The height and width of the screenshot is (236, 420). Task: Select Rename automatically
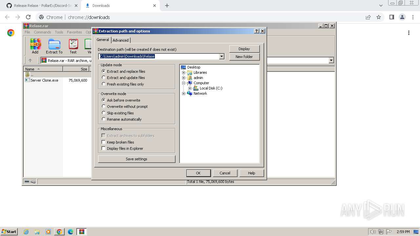(x=104, y=119)
